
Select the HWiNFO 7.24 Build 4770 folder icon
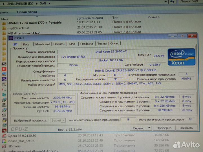point(4,23)
